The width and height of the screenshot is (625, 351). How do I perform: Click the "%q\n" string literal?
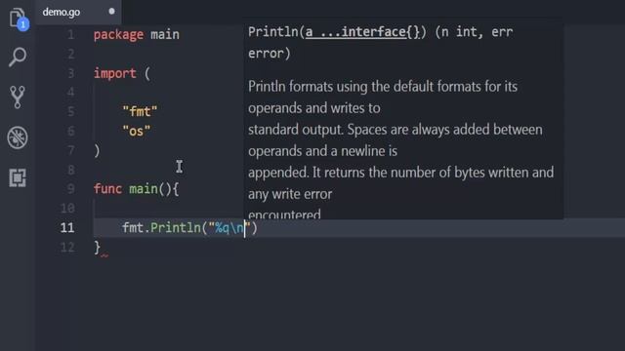tap(229, 227)
